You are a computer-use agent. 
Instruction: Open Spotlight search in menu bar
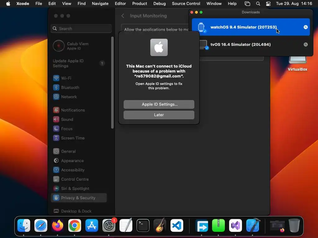coord(258,4)
